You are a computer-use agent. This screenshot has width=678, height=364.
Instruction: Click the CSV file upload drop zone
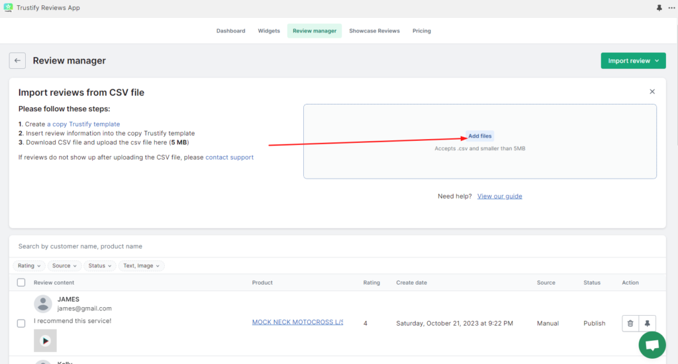(480, 142)
